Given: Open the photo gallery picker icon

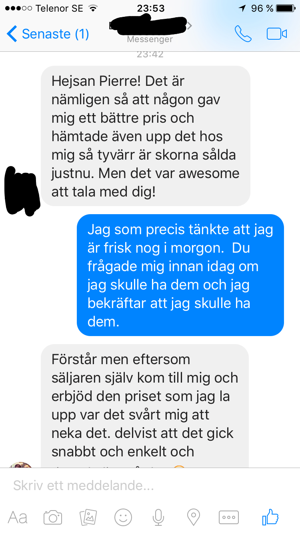Looking at the screenshot, I should (x=88, y=517).
